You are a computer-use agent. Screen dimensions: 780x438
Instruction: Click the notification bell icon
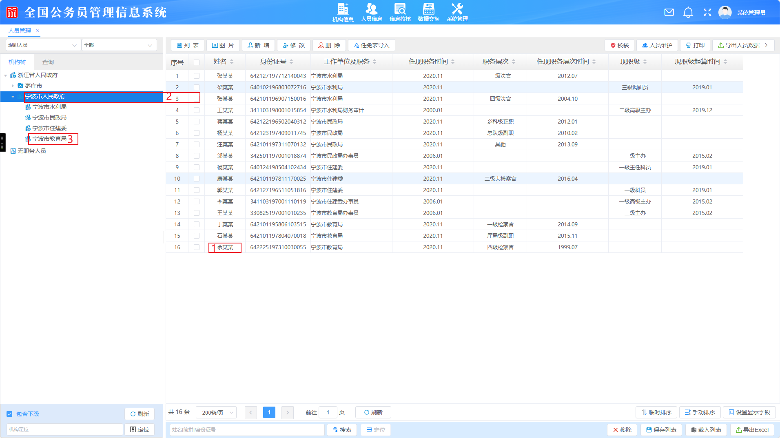(x=688, y=12)
